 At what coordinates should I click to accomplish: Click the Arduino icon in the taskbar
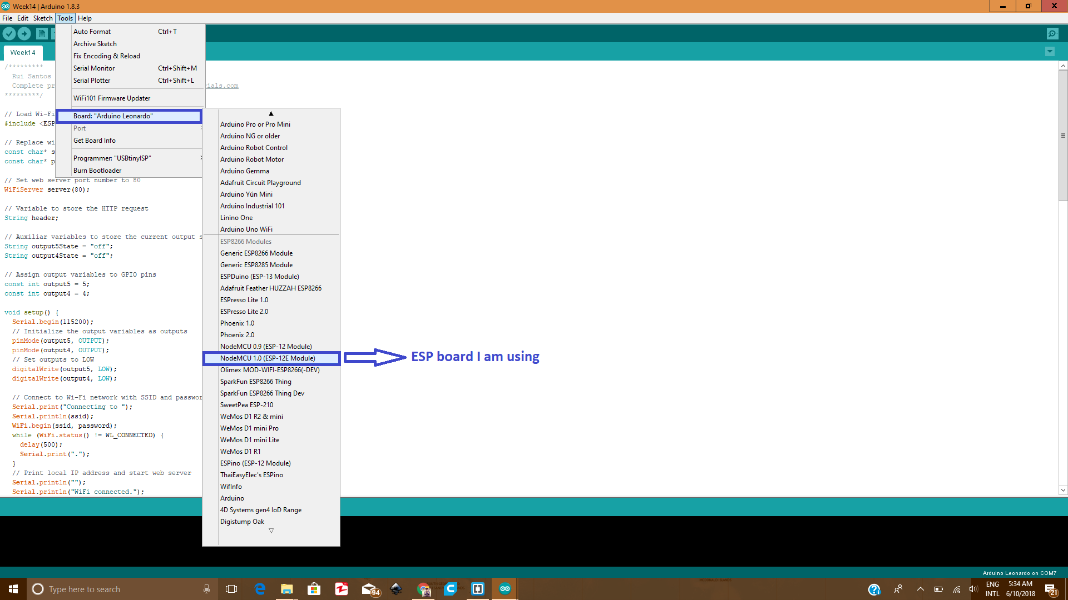coord(505,589)
